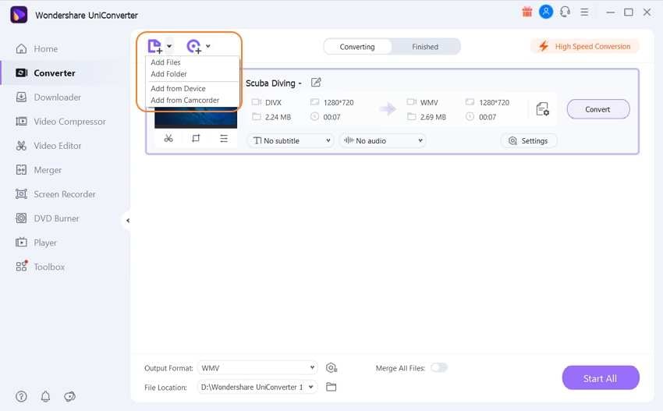Click the DVD Burner icon
Image resolution: width=663 pixels, height=411 pixels.
pos(21,218)
